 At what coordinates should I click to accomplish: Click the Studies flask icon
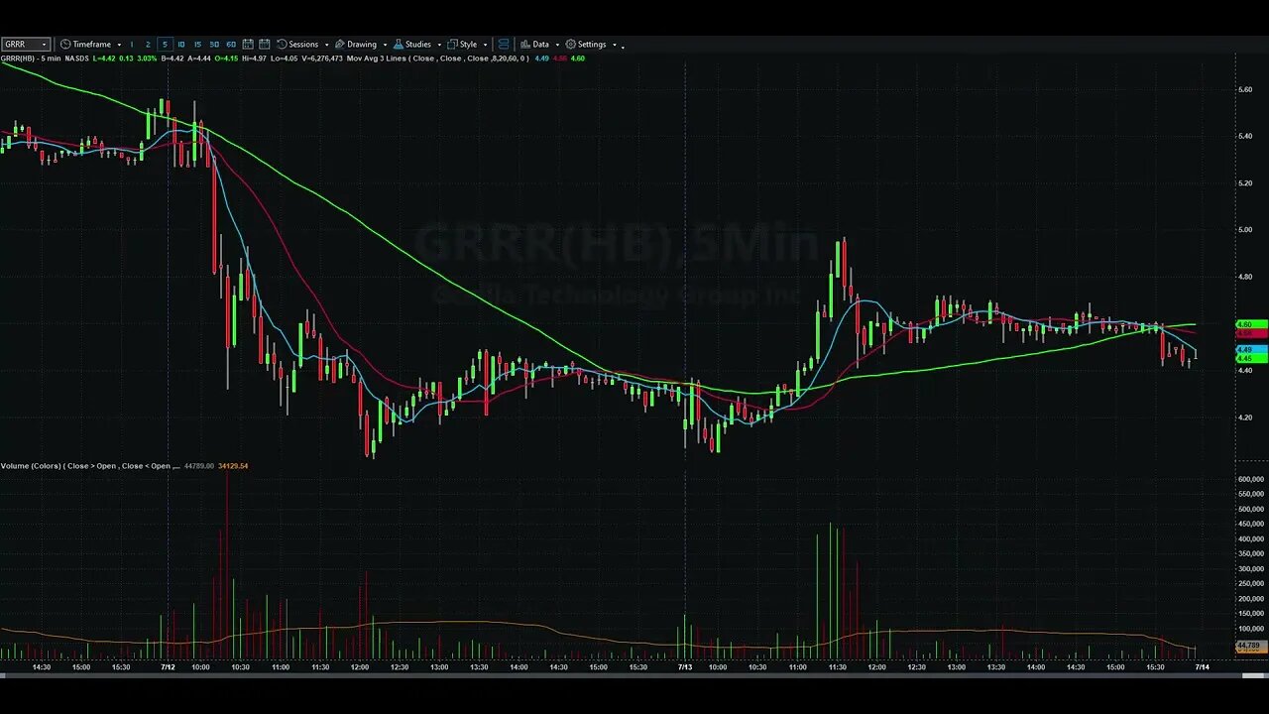(x=399, y=44)
